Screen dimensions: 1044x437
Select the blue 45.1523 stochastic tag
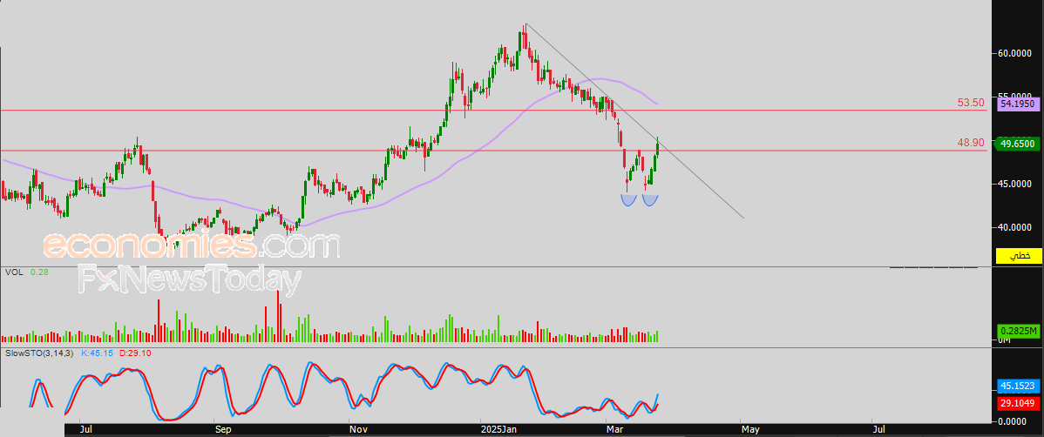1017,386
